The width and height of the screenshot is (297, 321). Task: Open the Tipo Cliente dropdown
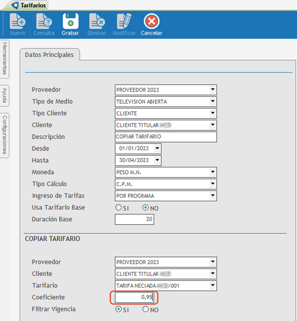[213, 113]
